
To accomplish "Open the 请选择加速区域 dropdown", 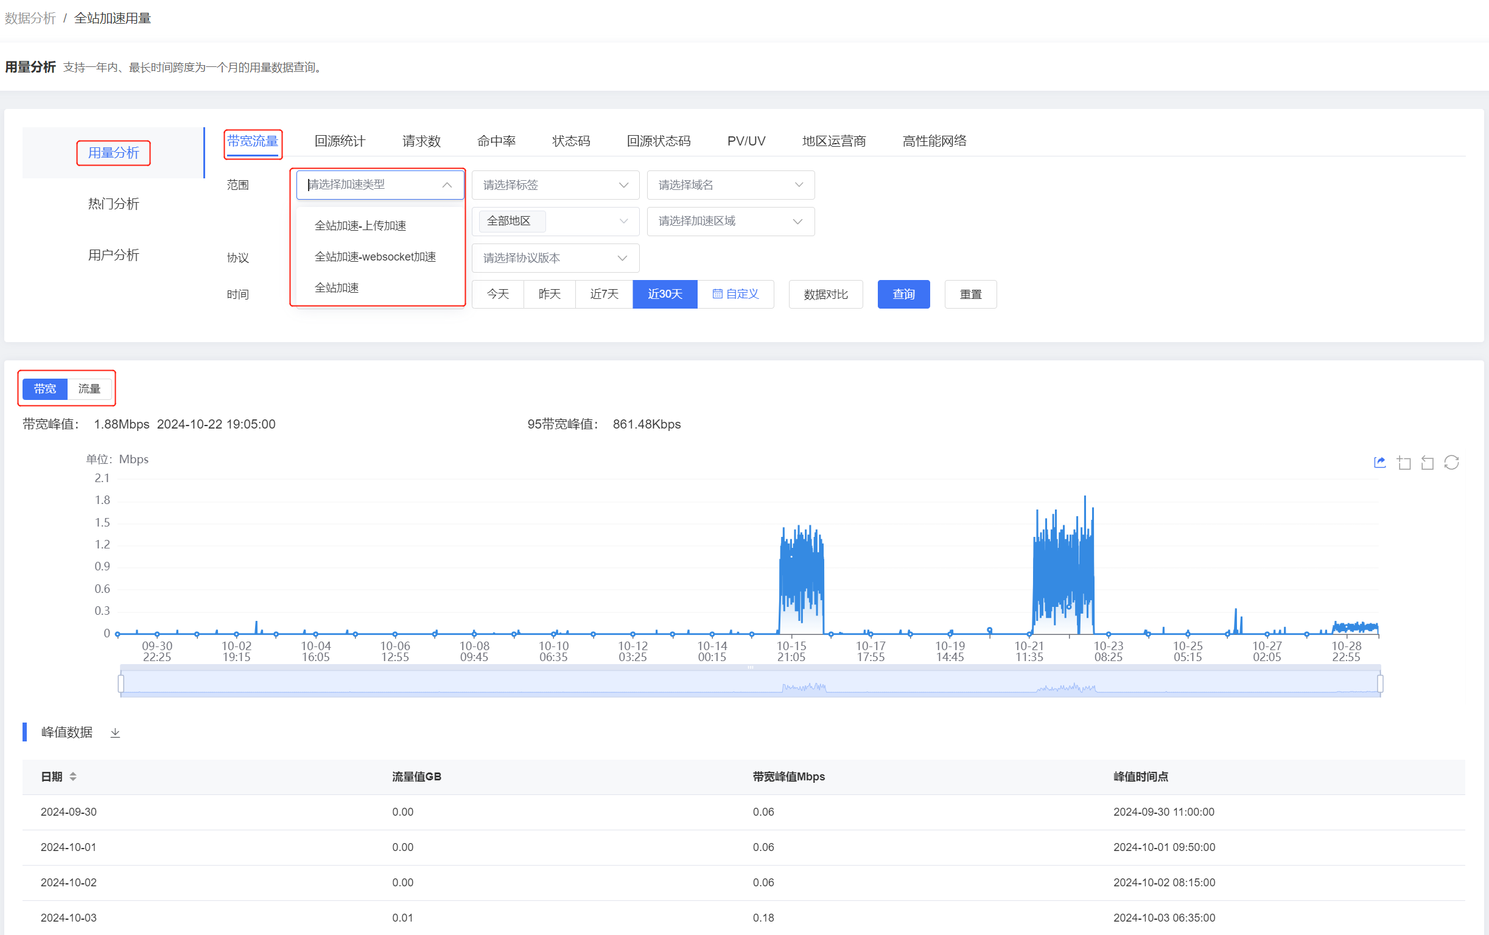I will (x=730, y=222).
